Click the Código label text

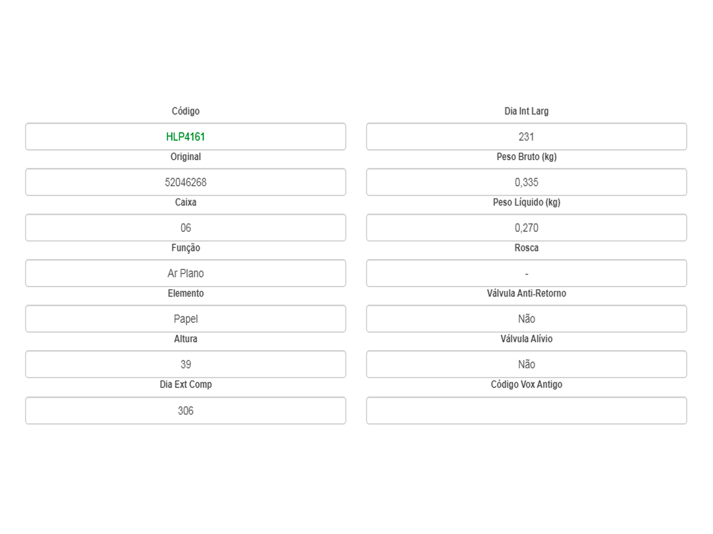click(185, 112)
